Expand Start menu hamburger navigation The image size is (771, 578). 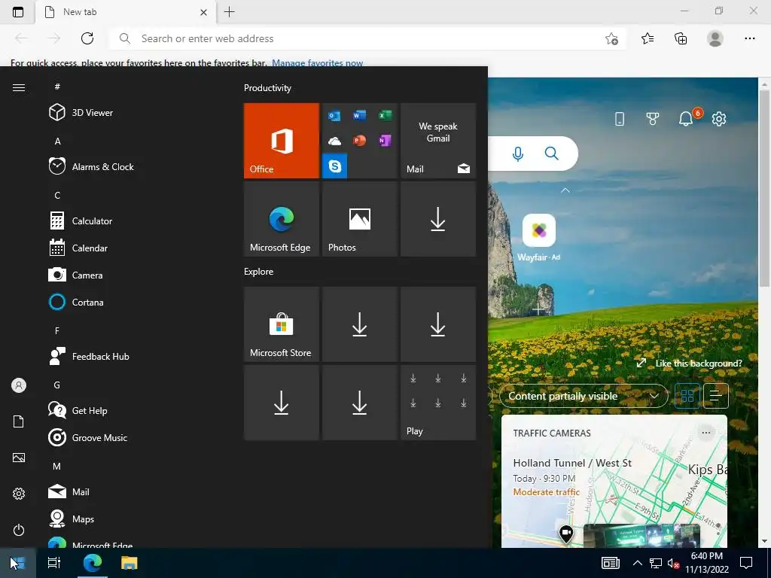[19, 87]
